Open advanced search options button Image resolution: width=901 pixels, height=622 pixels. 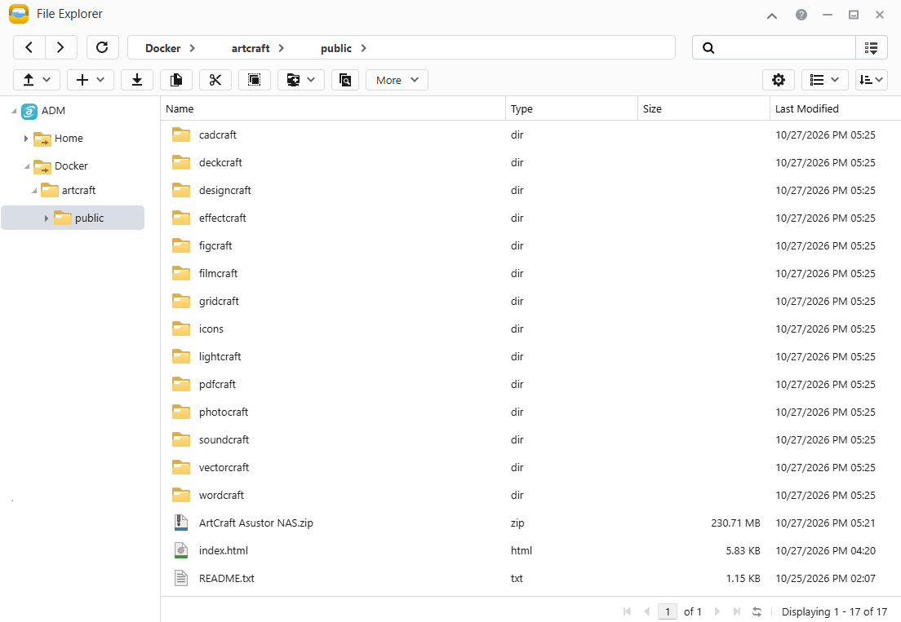click(x=871, y=47)
